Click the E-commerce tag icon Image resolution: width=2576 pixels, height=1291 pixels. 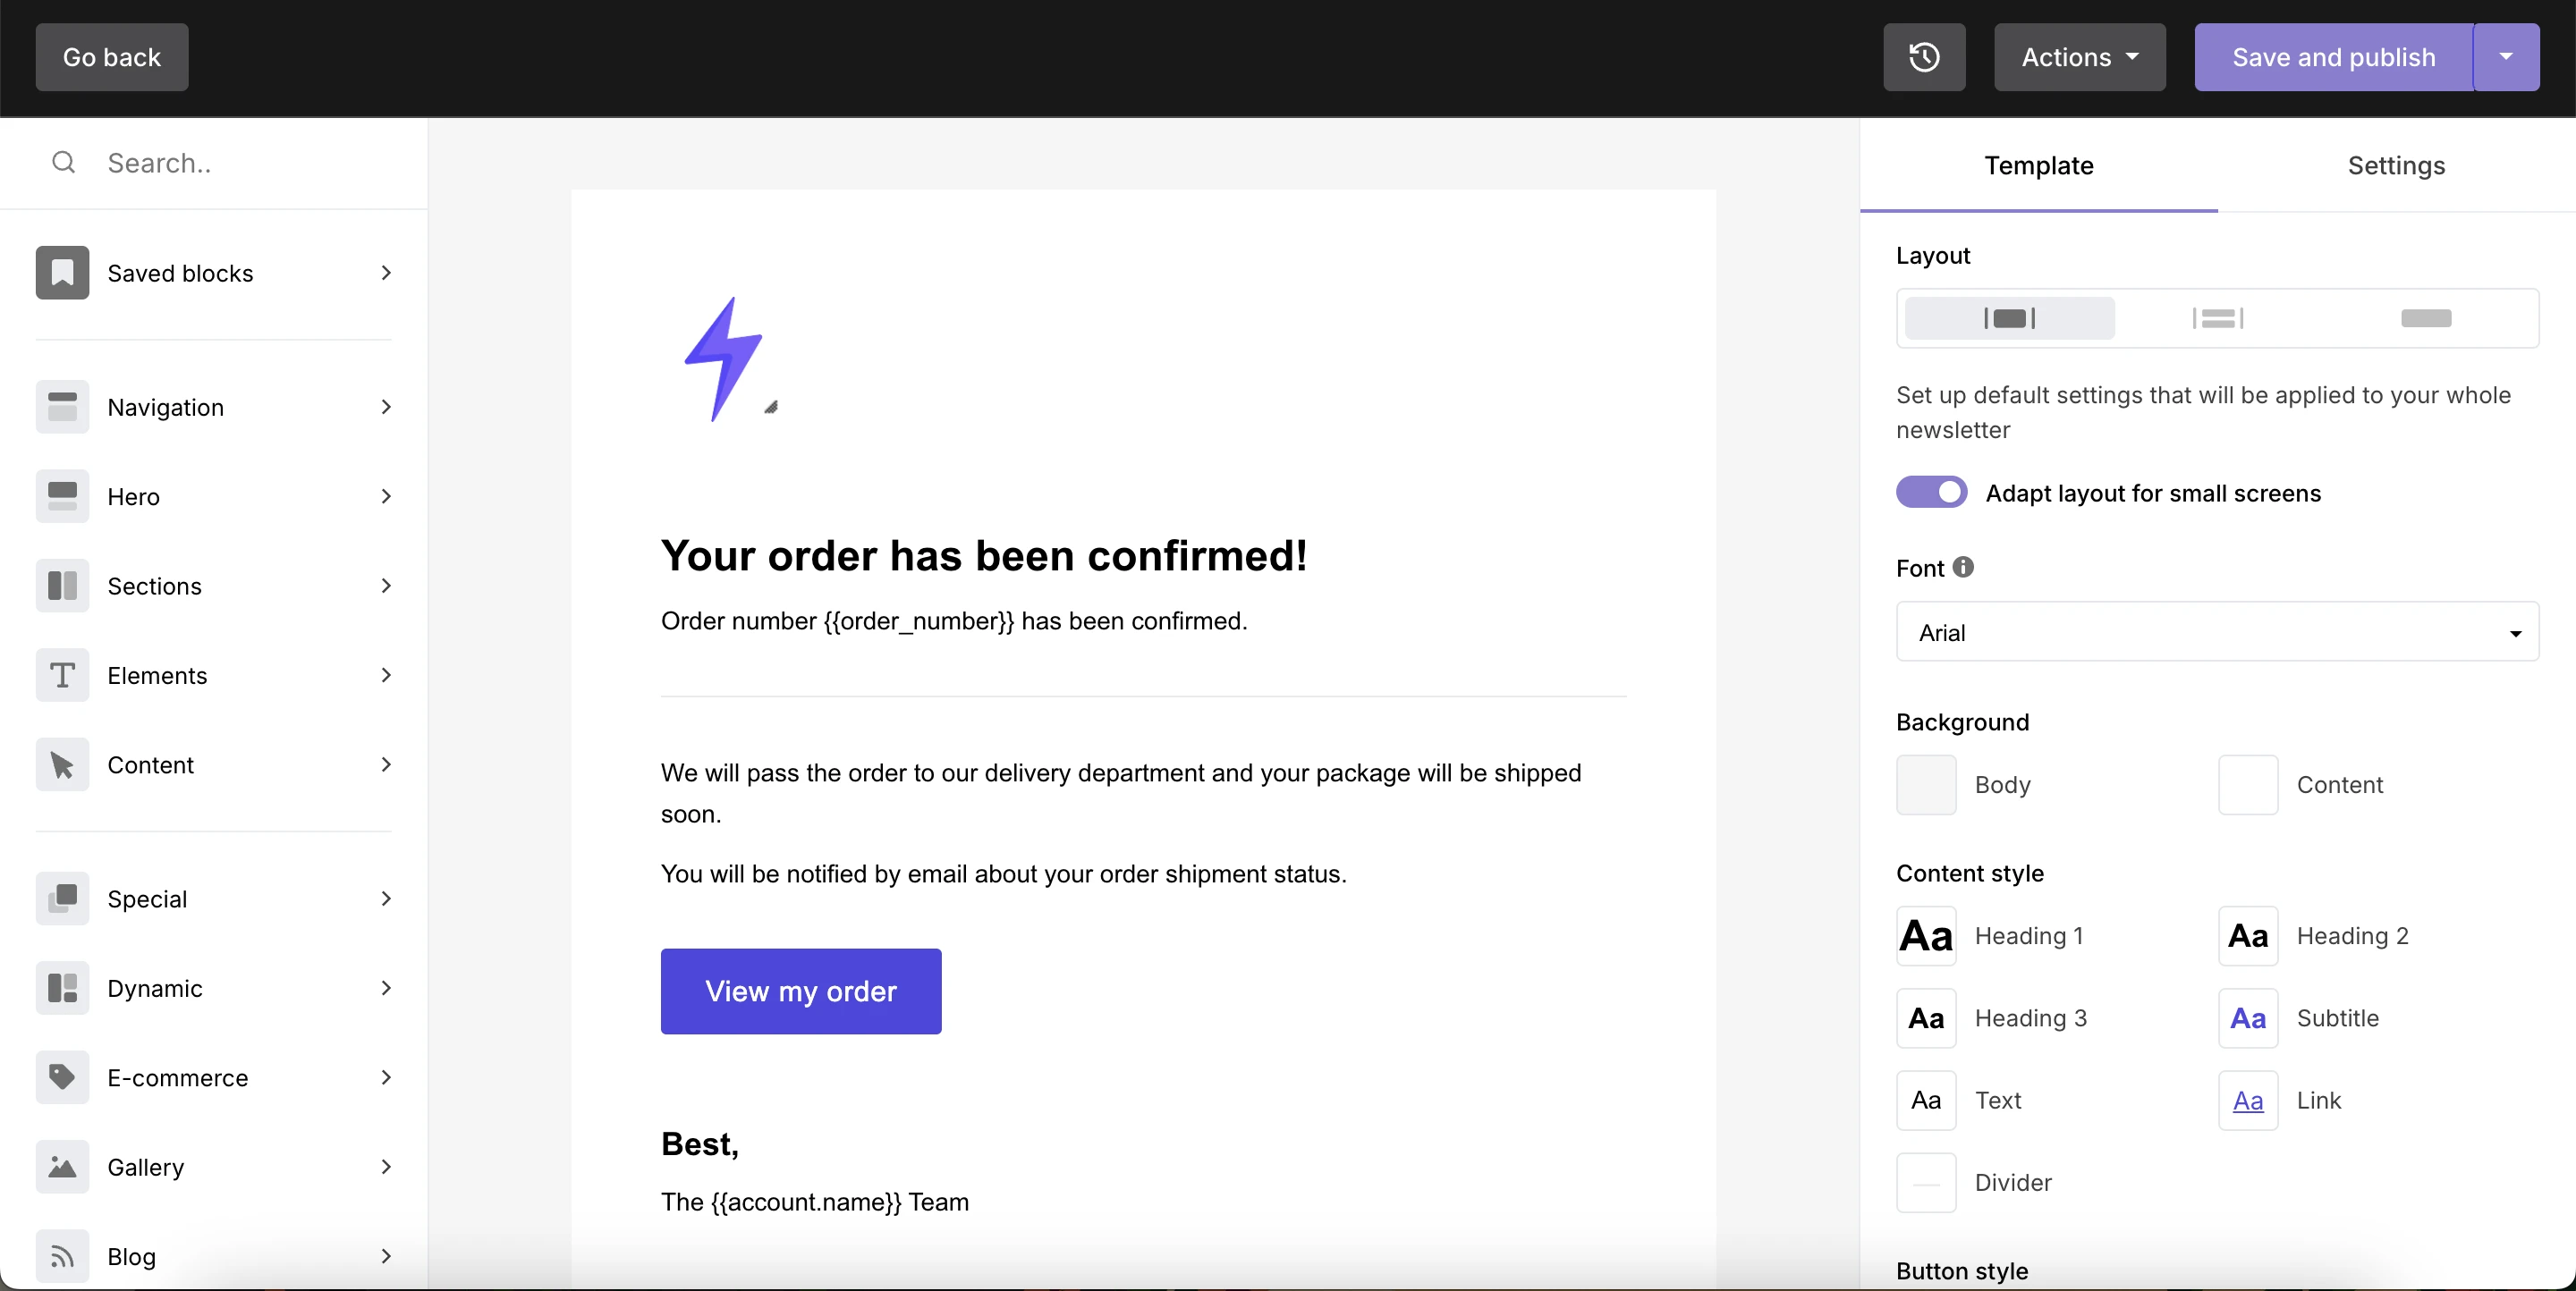(62, 1077)
